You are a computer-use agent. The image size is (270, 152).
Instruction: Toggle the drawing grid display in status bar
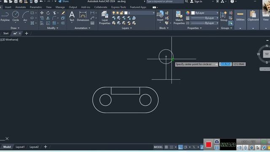pyautogui.click(x=166, y=147)
